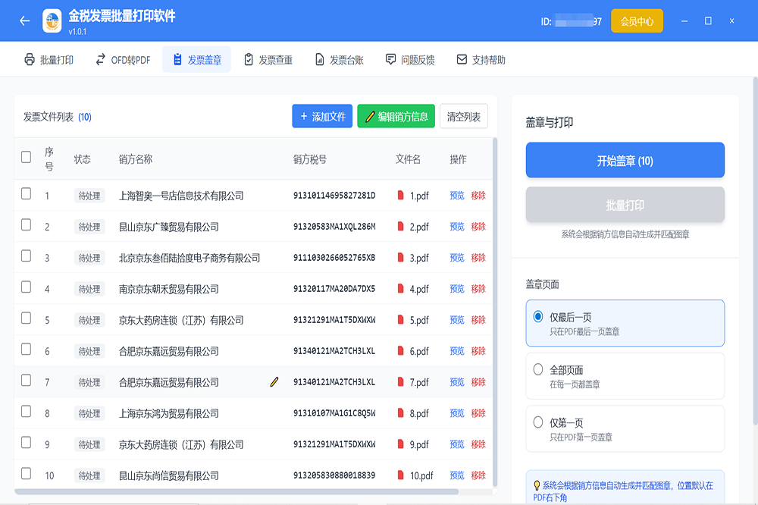Toggle the select-all checkbox in table header
Screen dimensions: 758x505
pos(27,157)
